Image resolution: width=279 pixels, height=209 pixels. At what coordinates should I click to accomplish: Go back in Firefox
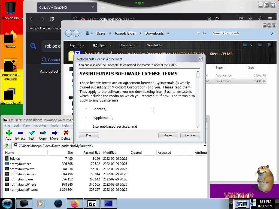click(x=32, y=19)
